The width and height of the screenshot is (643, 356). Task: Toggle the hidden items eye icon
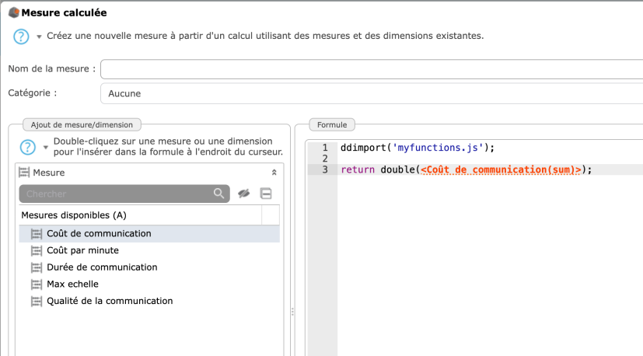(x=244, y=194)
